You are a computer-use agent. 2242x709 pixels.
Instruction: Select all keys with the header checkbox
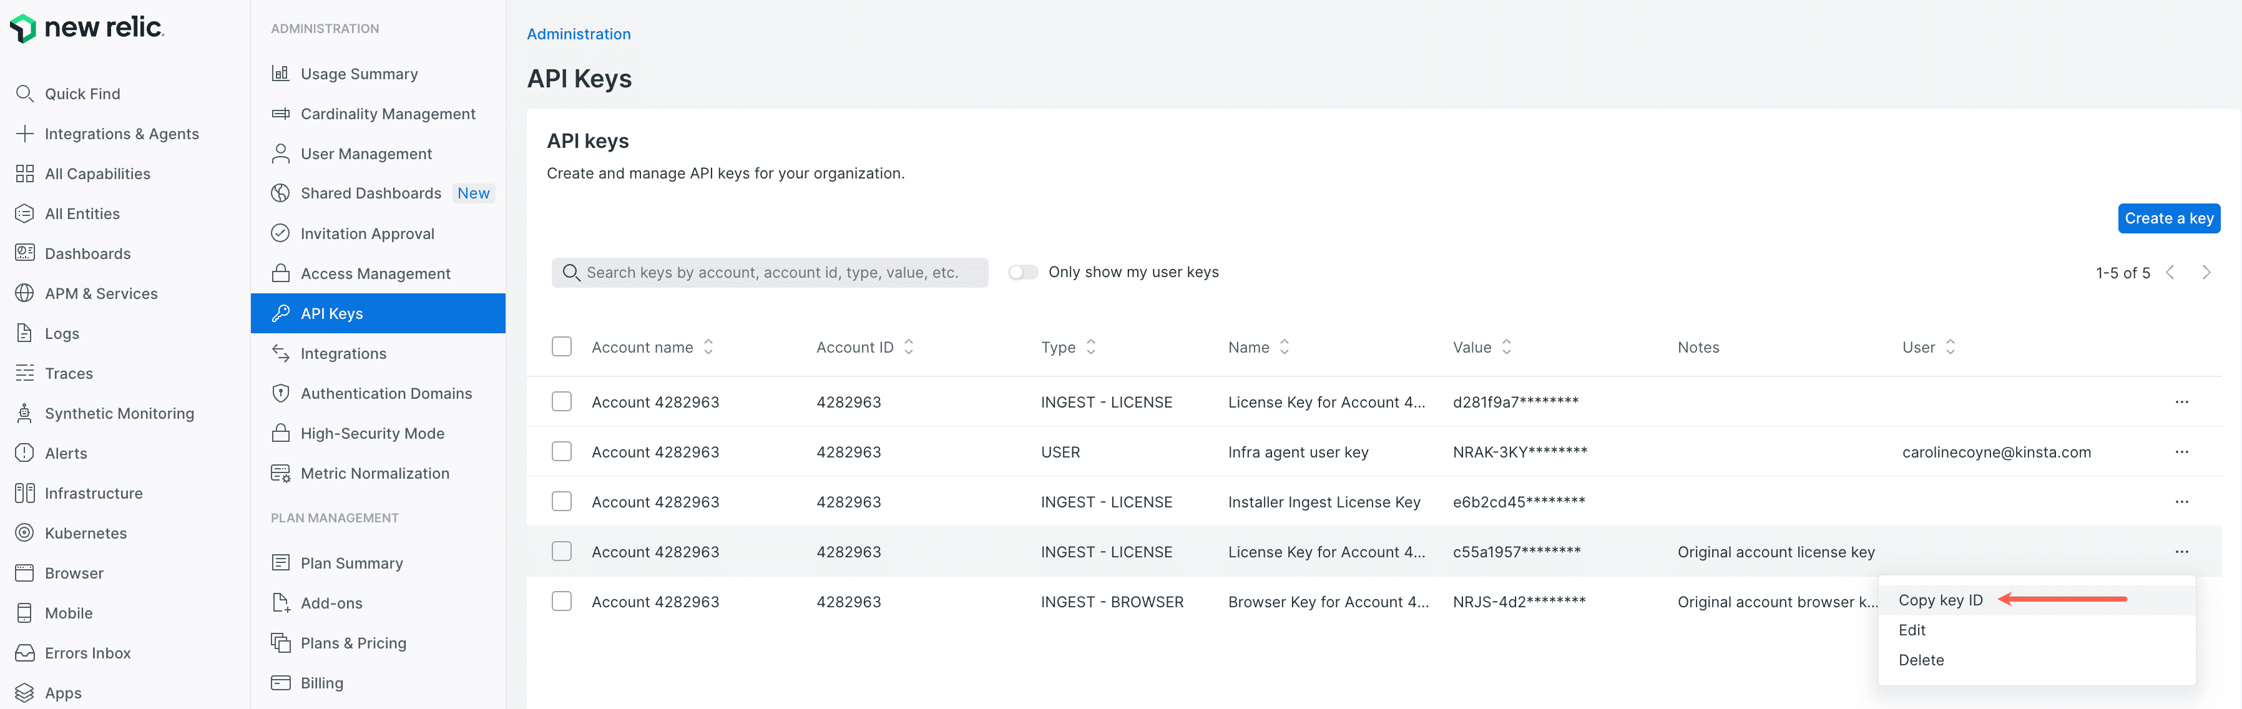coord(561,345)
